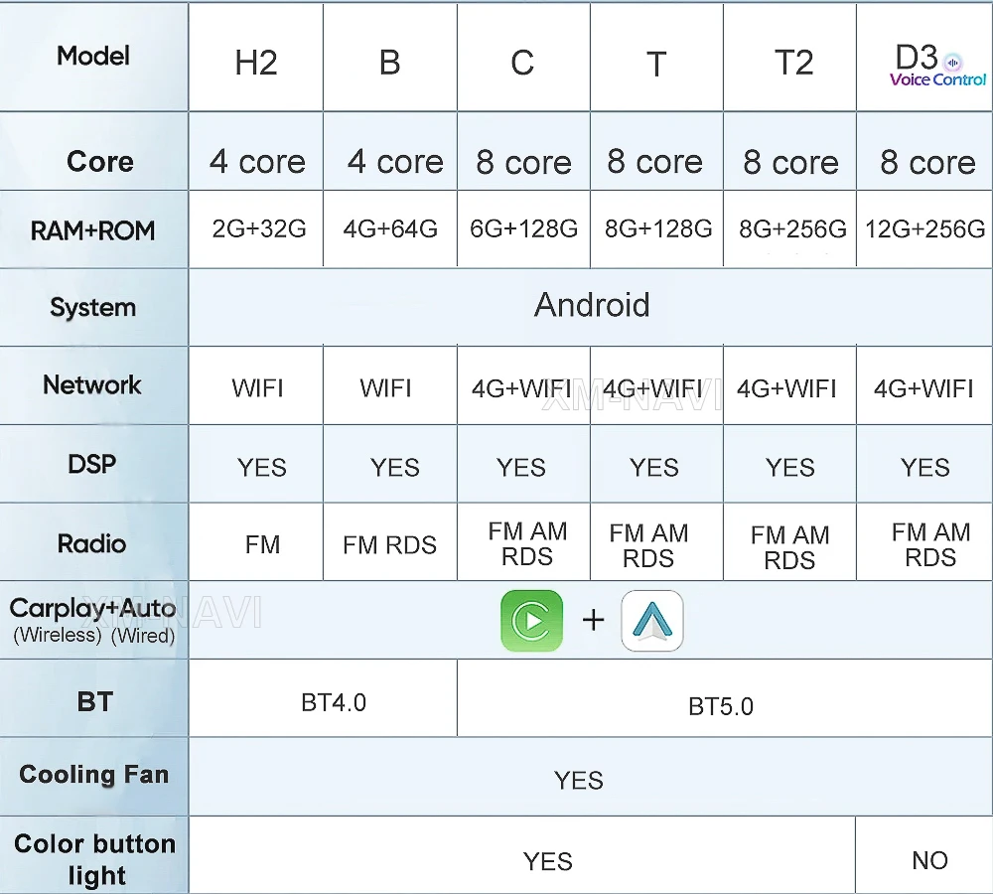
Task: Select the T2 model column header
Action: 792,64
